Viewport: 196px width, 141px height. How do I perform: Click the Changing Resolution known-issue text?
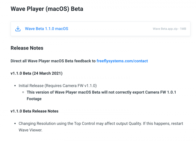click(101, 124)
